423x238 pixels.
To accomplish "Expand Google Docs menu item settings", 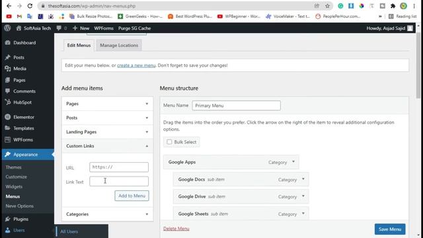I will coord(303,179).
